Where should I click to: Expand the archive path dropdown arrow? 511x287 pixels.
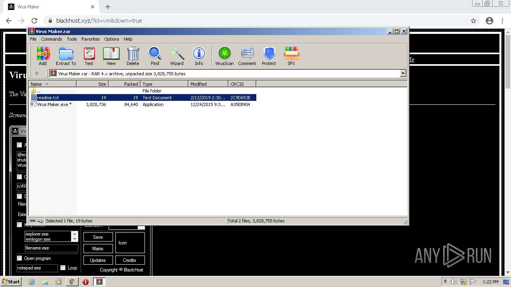point(403,73)
